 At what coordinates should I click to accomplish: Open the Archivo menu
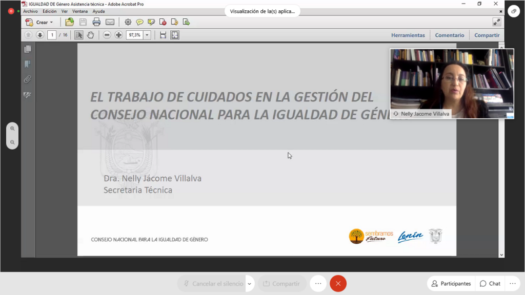tap(30, 11)
